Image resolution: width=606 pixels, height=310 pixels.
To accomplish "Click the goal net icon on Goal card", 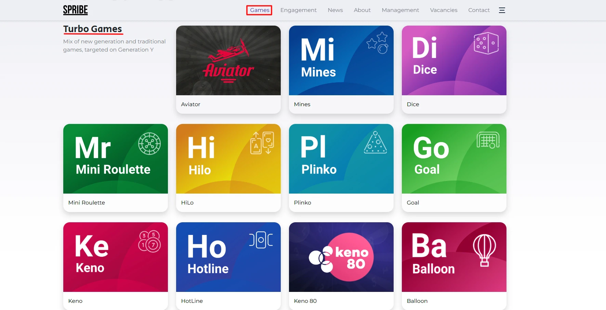I will coord(488,140).
